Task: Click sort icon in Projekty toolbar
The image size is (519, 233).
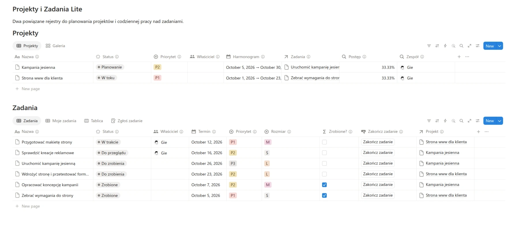Action: [x=437, y=46]
